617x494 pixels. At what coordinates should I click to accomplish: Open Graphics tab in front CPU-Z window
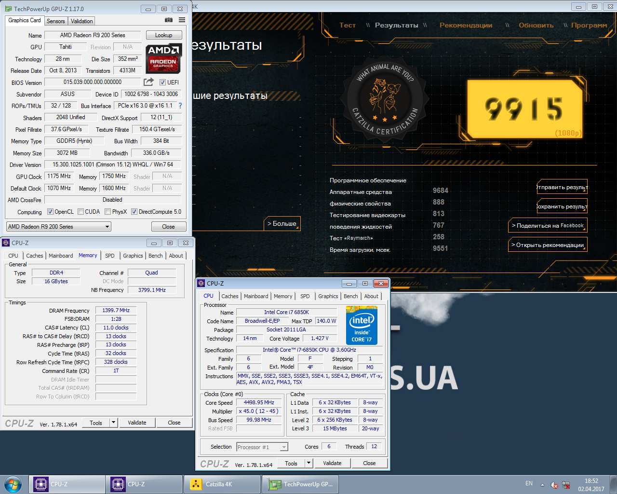point(328,296)
